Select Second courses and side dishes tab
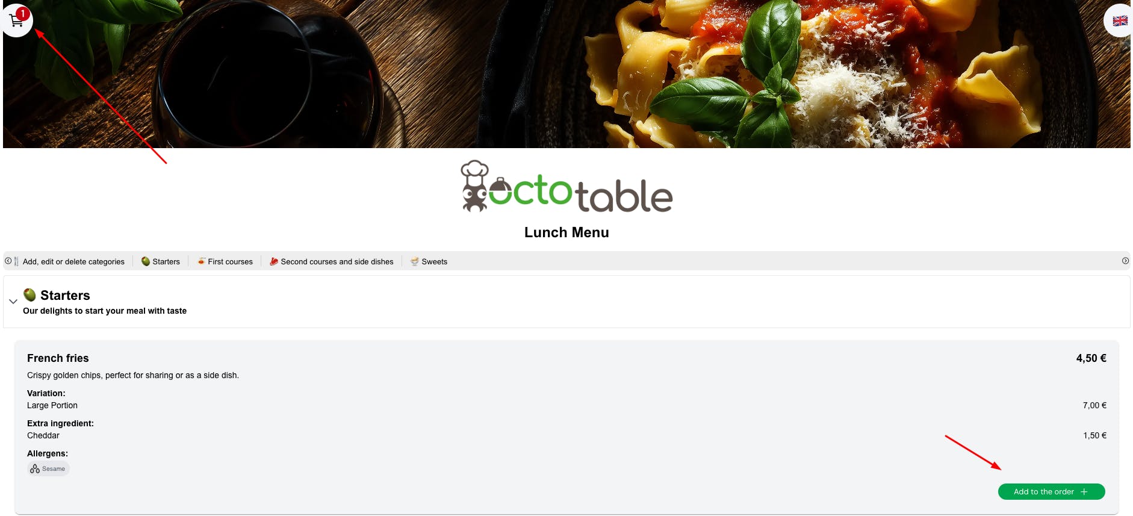1133x516 pixels. (x=332, y=262)
